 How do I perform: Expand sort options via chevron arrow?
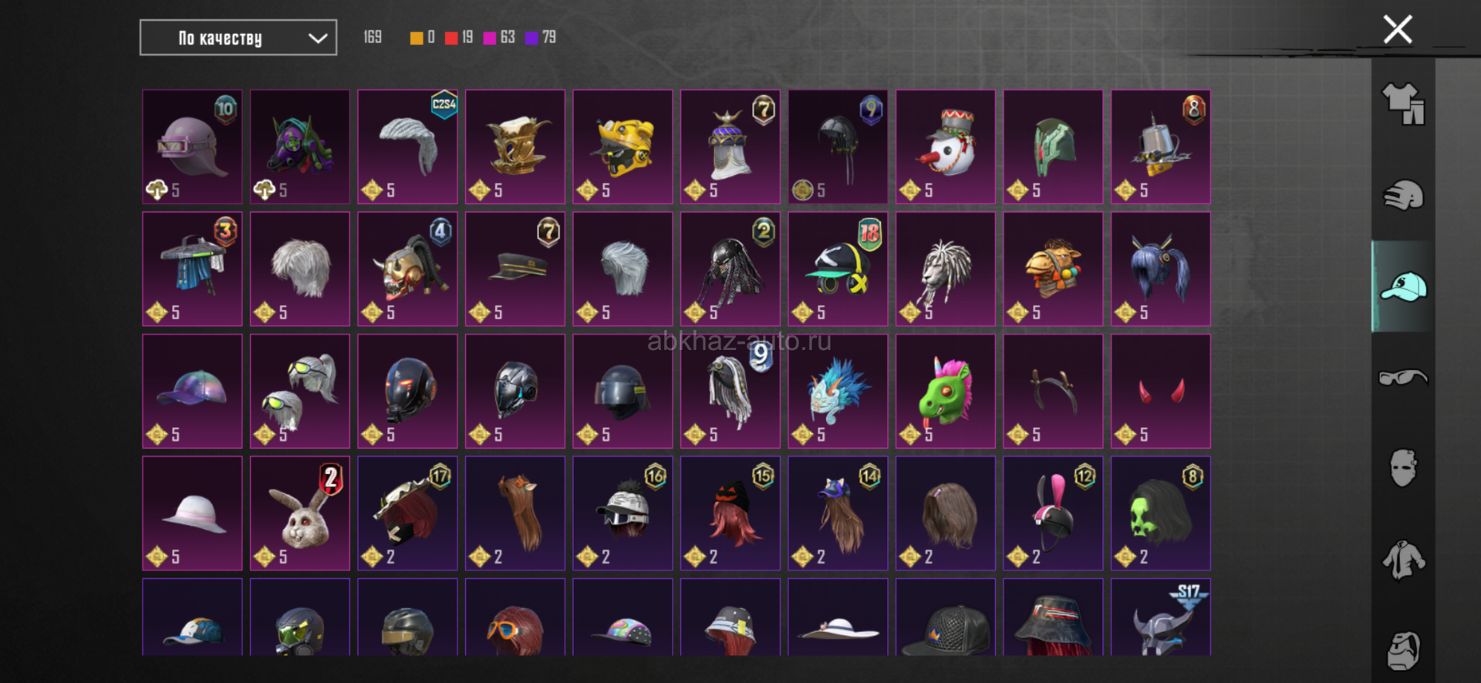[318, 39]
